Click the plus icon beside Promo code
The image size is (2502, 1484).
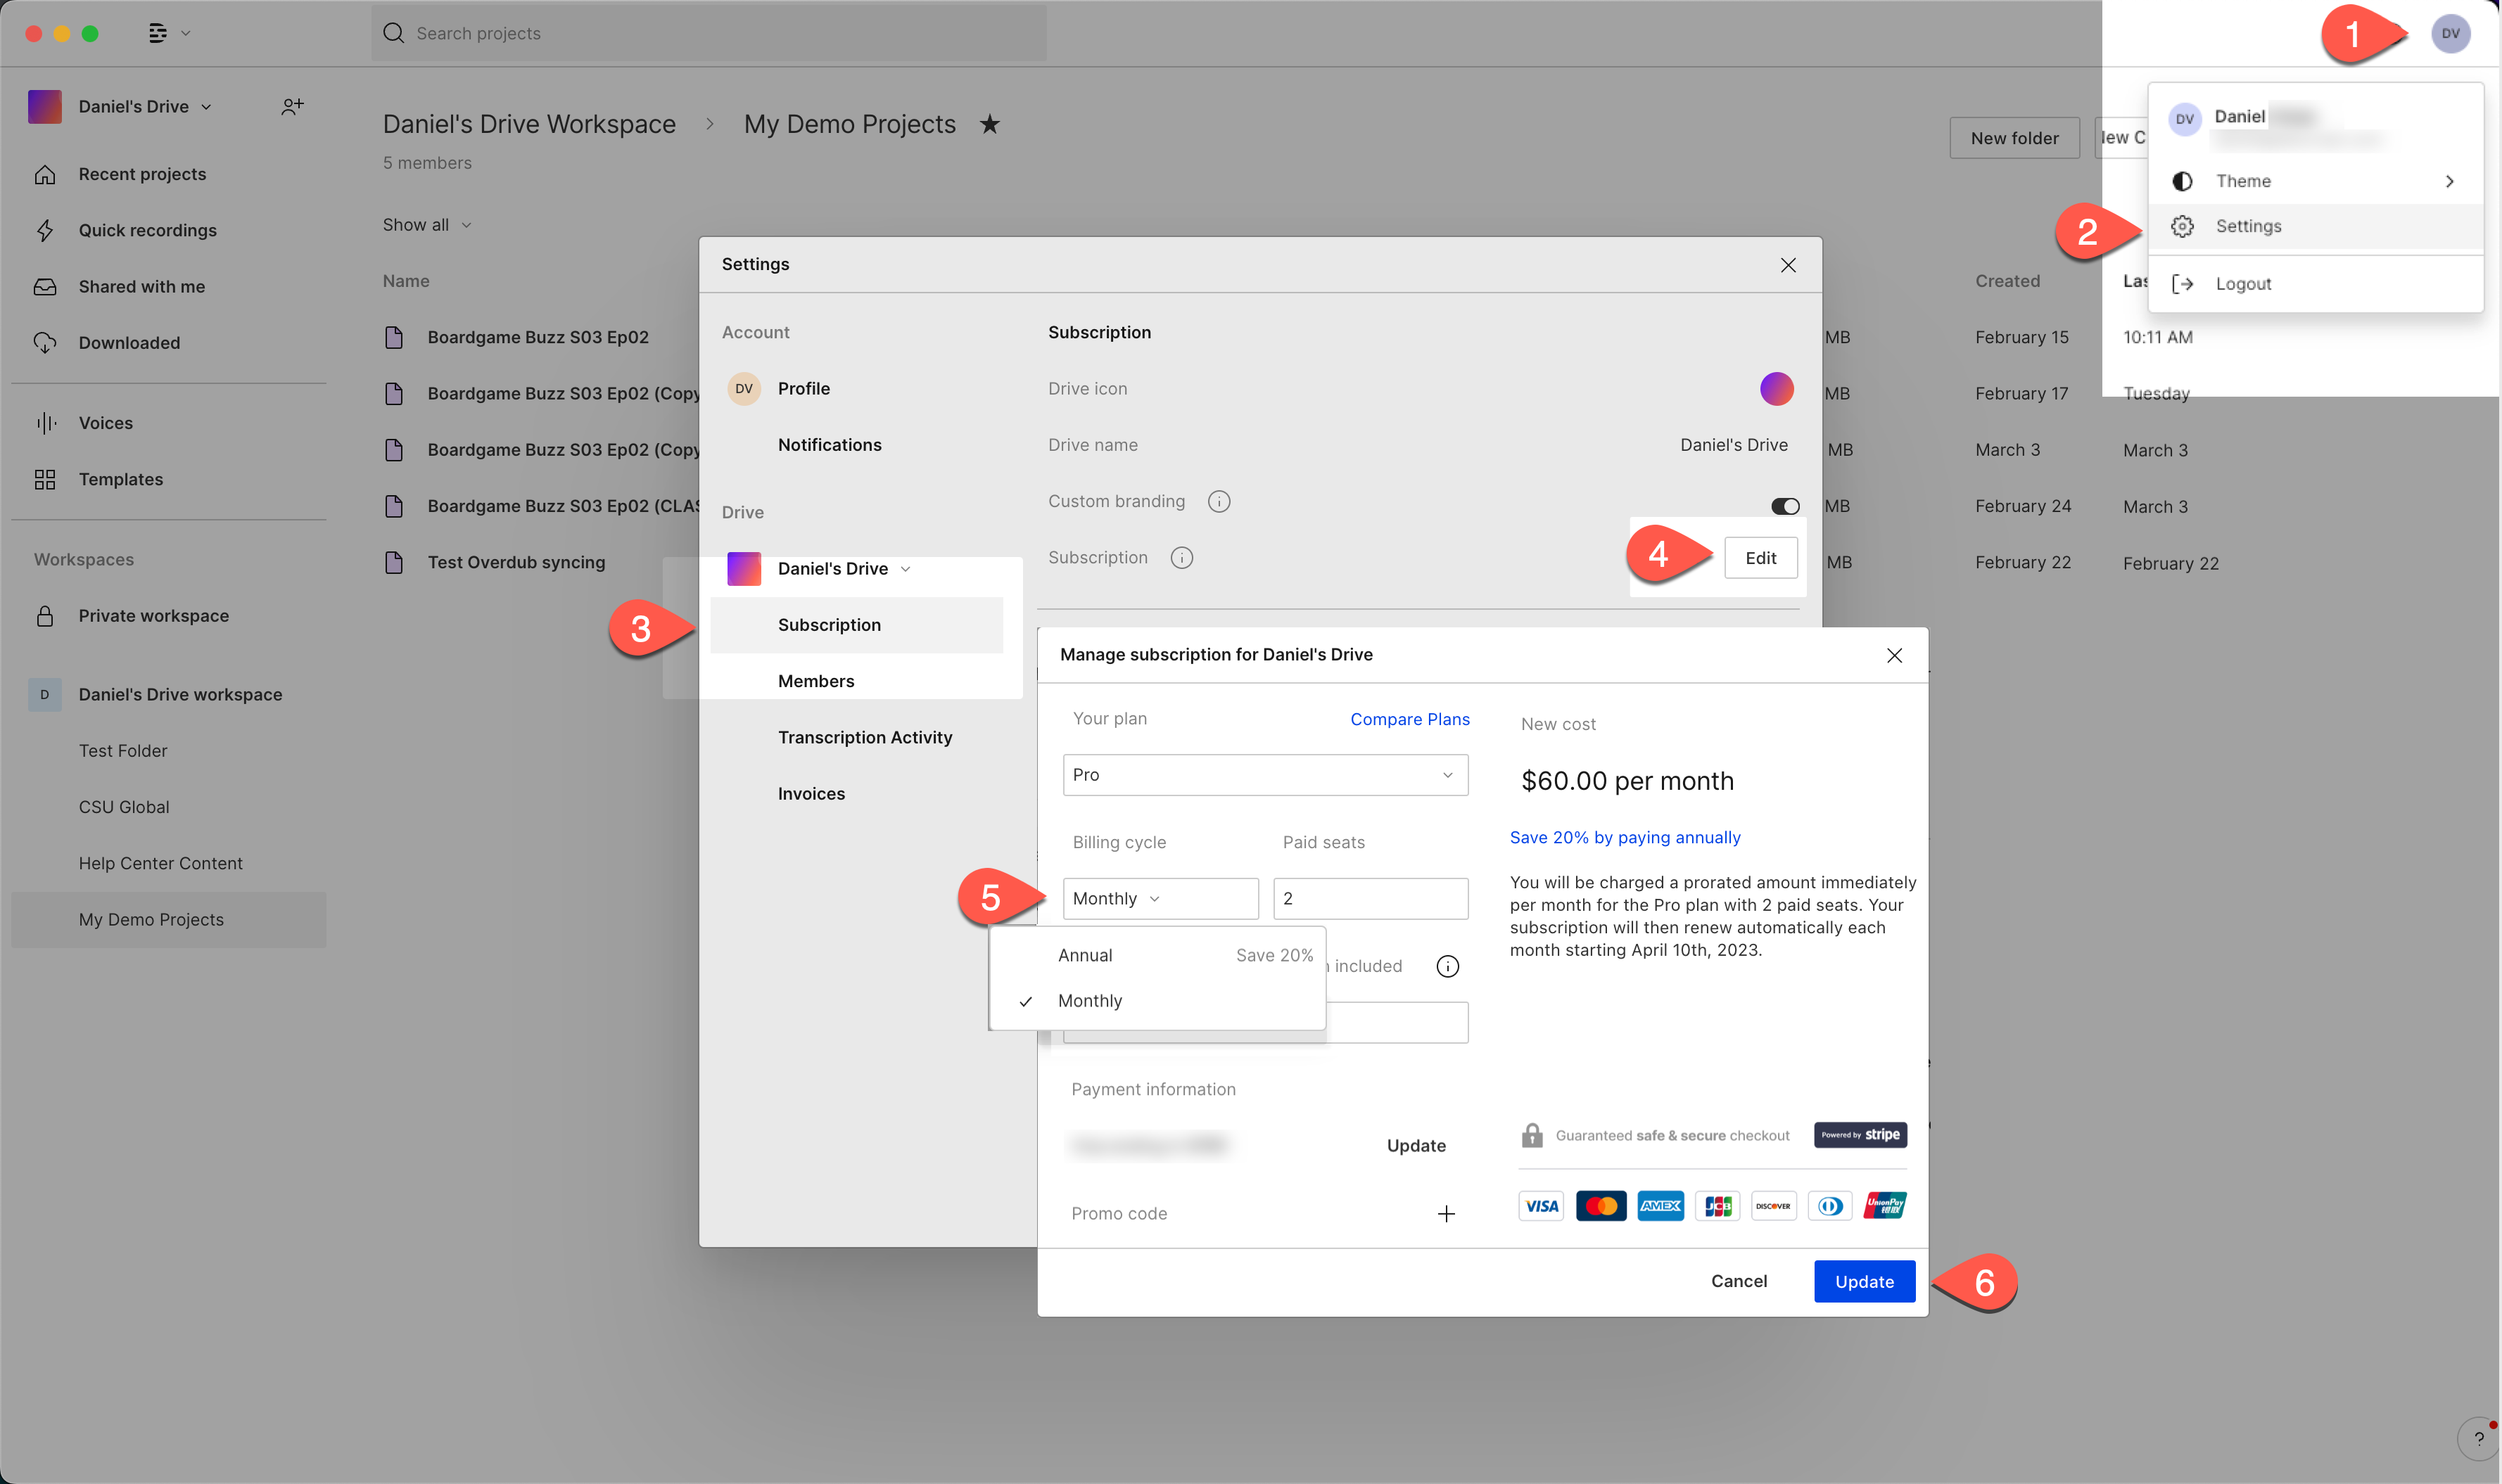1446,1214
